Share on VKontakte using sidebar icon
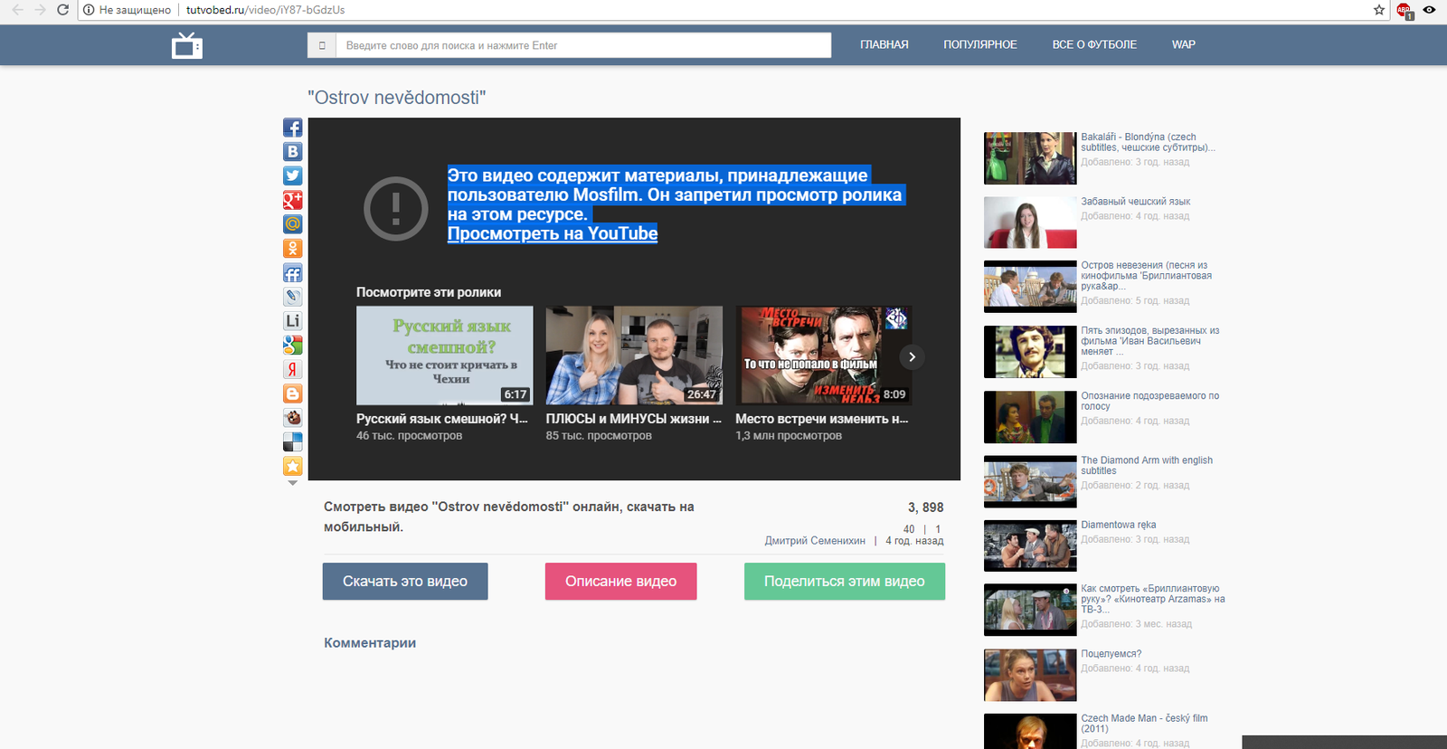 [292, 152]
